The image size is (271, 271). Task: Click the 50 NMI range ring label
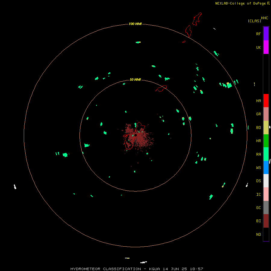135,79
